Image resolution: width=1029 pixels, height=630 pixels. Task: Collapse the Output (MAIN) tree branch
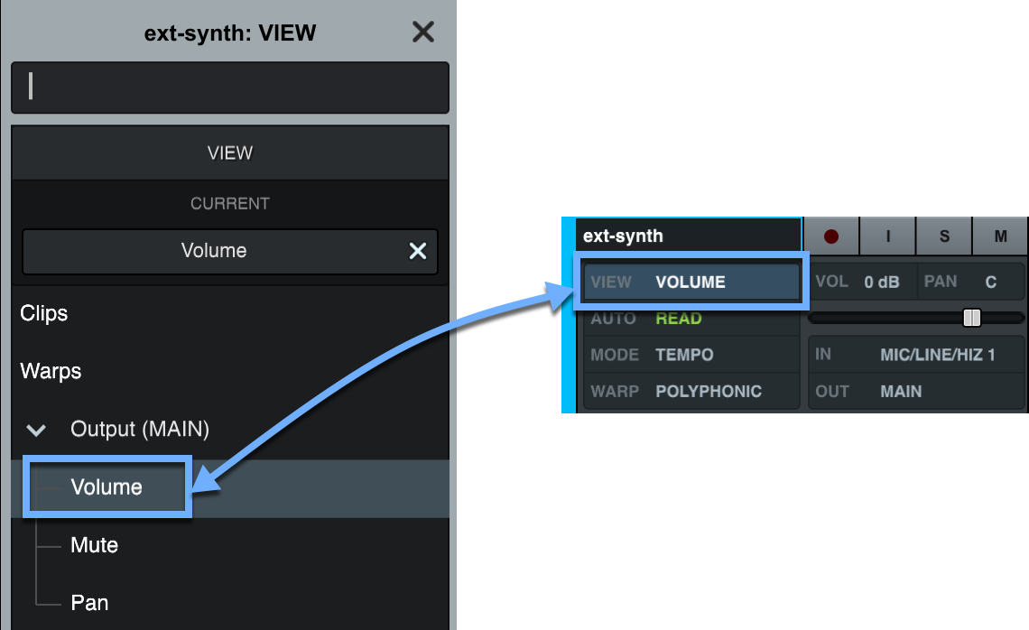pos(36,430)
